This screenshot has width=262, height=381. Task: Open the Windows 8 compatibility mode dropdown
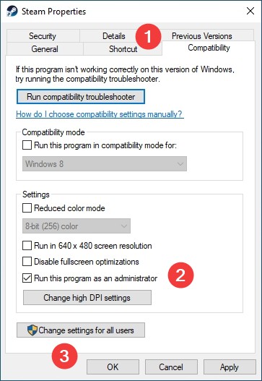click(x=105, y=164)
